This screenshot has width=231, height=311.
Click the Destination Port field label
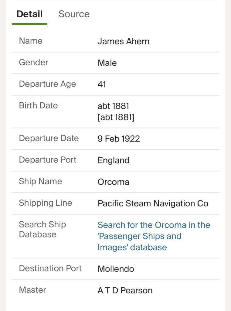[50, 268]
